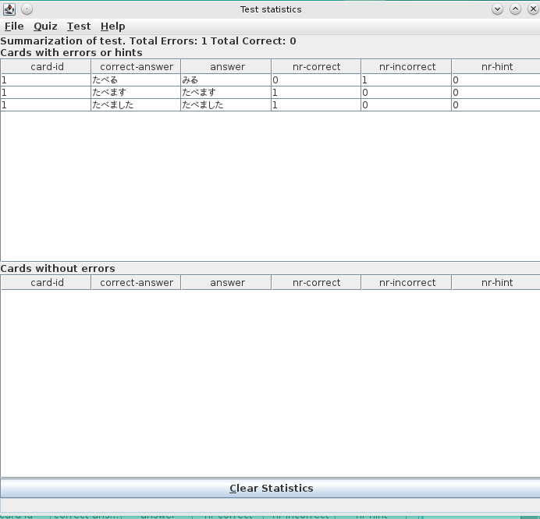Click the answer header in errors table
This screenshot has width=540, height=519.
(226, 66)
